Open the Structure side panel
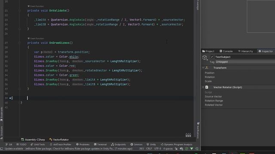The height and width of the screenshot is (154, 275). pos(1,133)
